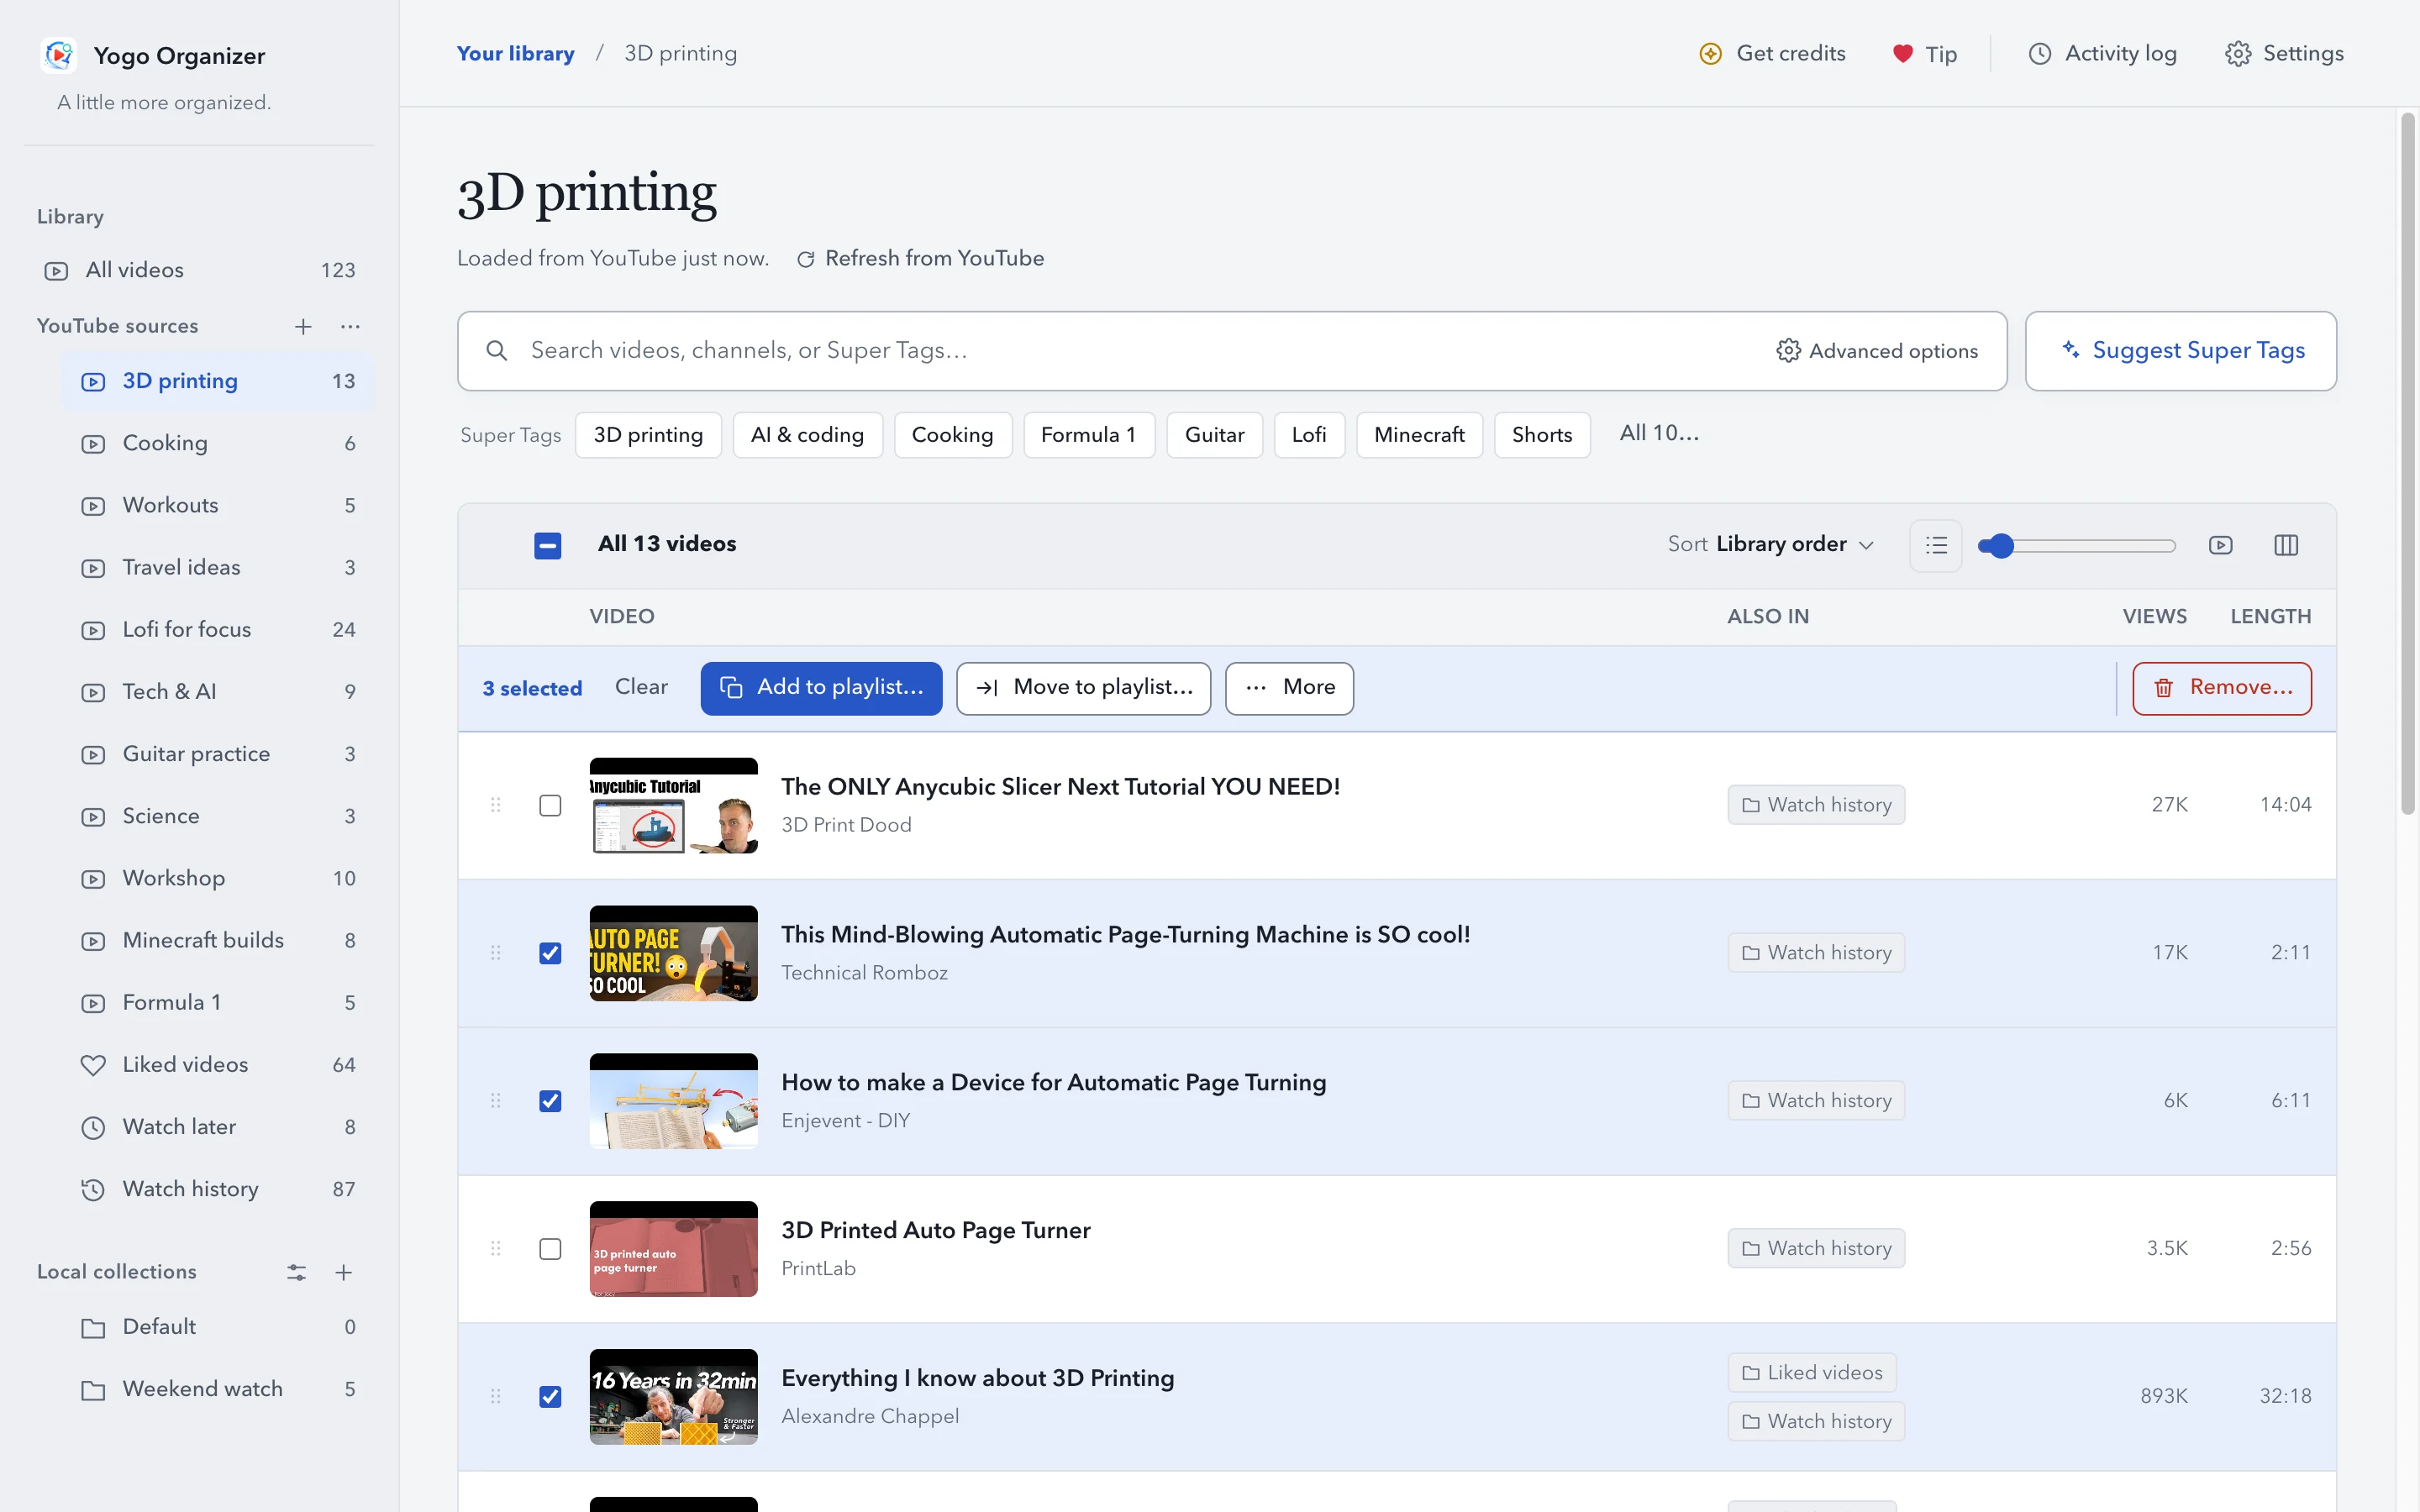
Task: Select the Weekend watch collection
Action: pos(217,1389)
